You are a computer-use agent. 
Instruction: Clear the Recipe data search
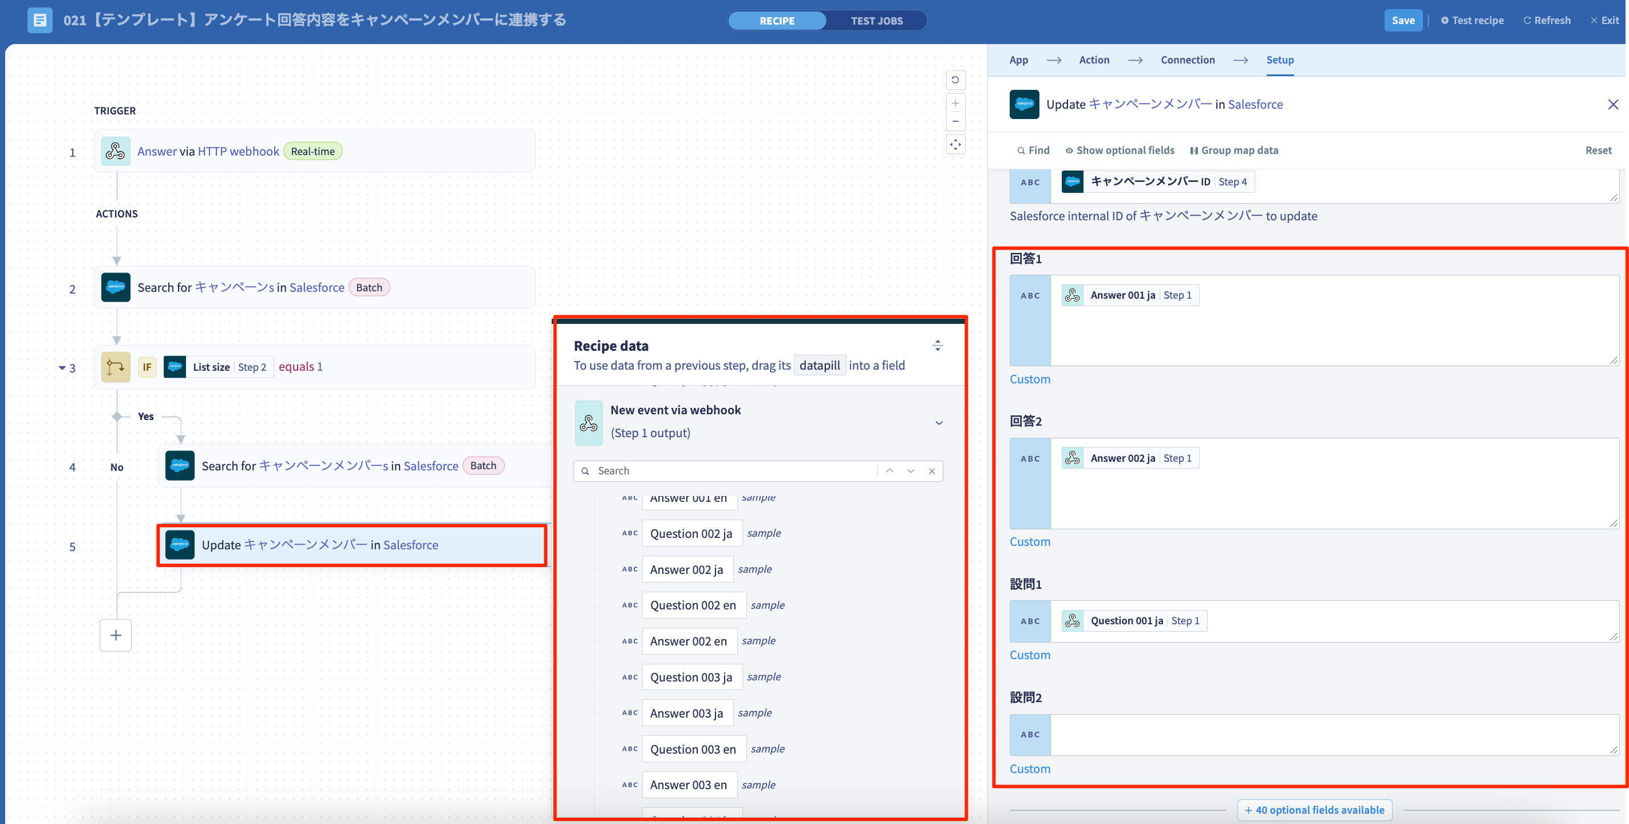coord(931,470)
